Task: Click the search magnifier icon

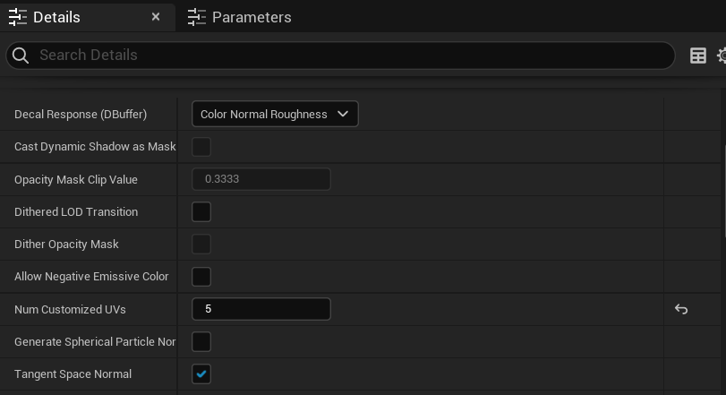Action: 21,56
